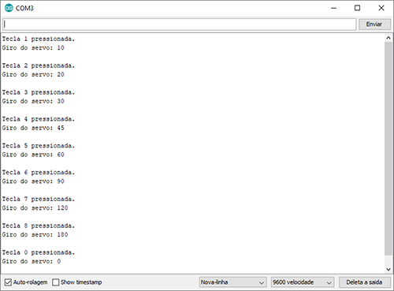Screen dimensions: 394x291
Task: Click the velocidade dropdown arrow chevron
Action: (x=329, y=283)
